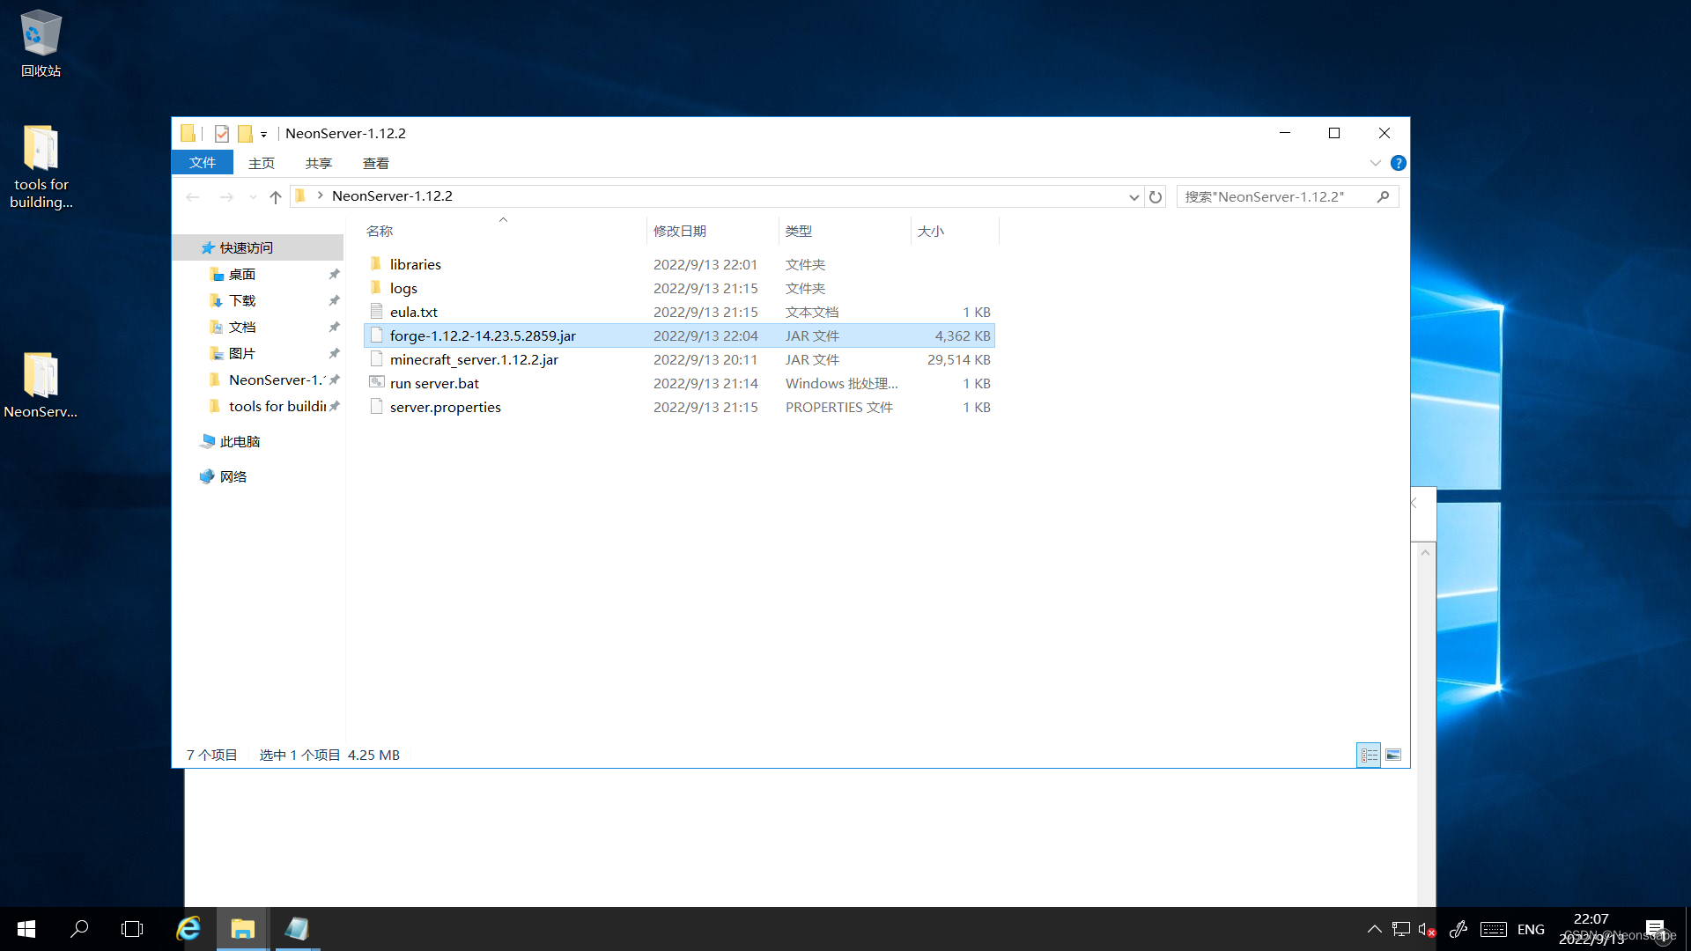Switch to details view in status bar

coord(1369,756)
